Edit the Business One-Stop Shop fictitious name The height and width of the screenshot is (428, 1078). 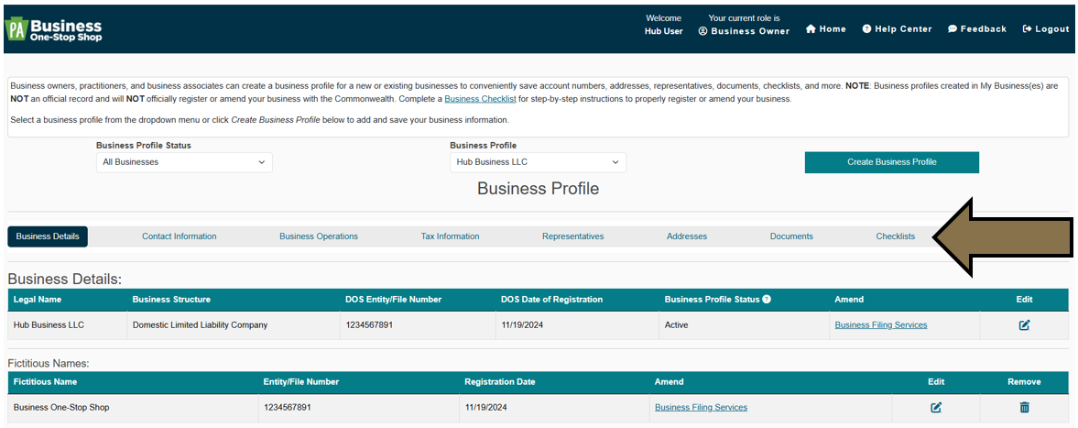tap(936, 407)
